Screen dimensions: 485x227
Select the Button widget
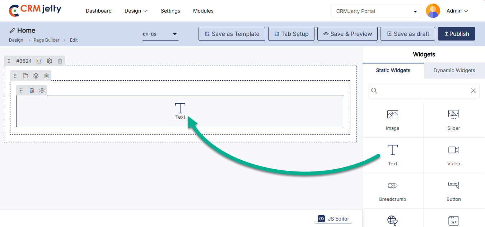point(453,191)
